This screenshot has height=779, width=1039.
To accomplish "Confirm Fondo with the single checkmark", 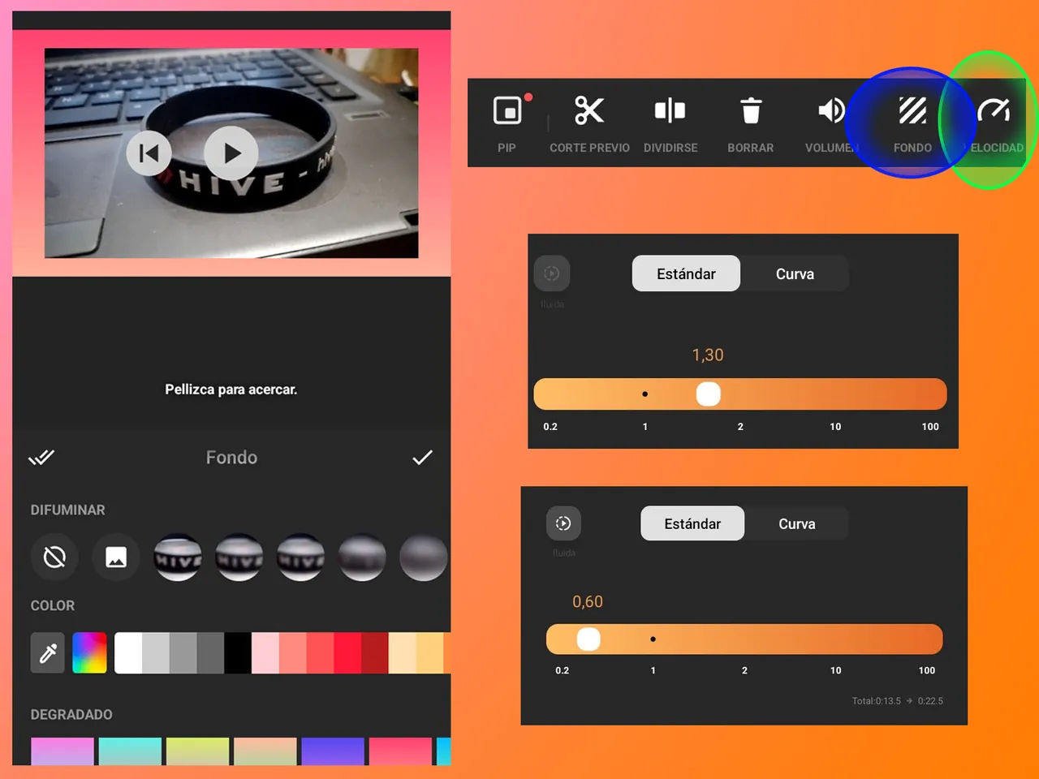I will point(422,458).
